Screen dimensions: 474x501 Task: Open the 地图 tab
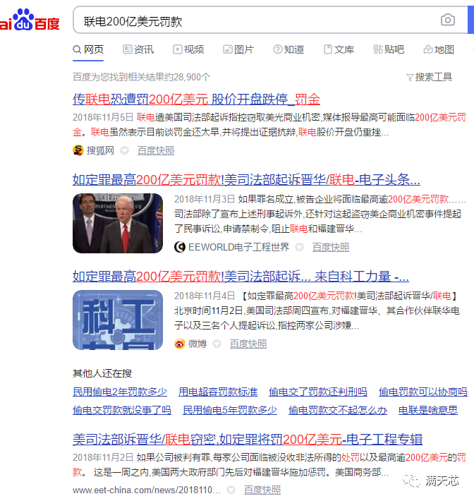tap(439, 49)
